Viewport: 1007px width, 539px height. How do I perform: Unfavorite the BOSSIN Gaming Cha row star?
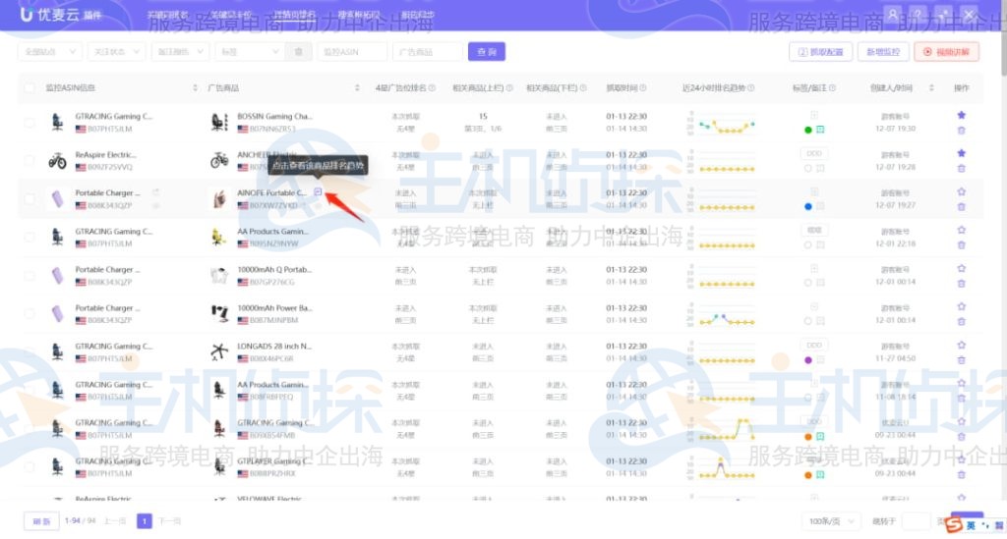coord(961,116)
